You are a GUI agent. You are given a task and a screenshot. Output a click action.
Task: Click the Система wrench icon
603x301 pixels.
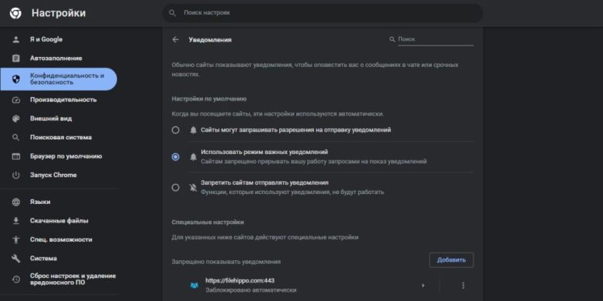point(15,259)
